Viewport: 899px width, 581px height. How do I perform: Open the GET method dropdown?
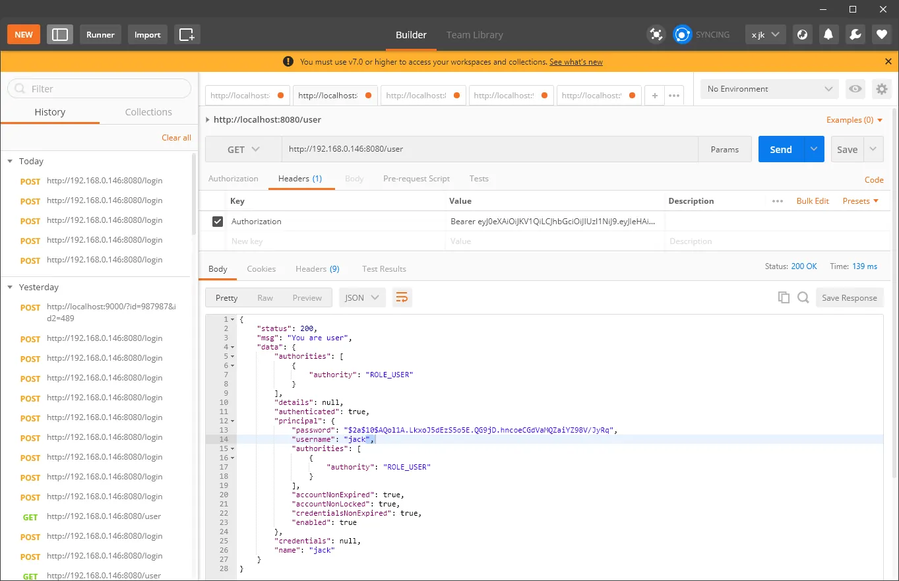[243, 150]
